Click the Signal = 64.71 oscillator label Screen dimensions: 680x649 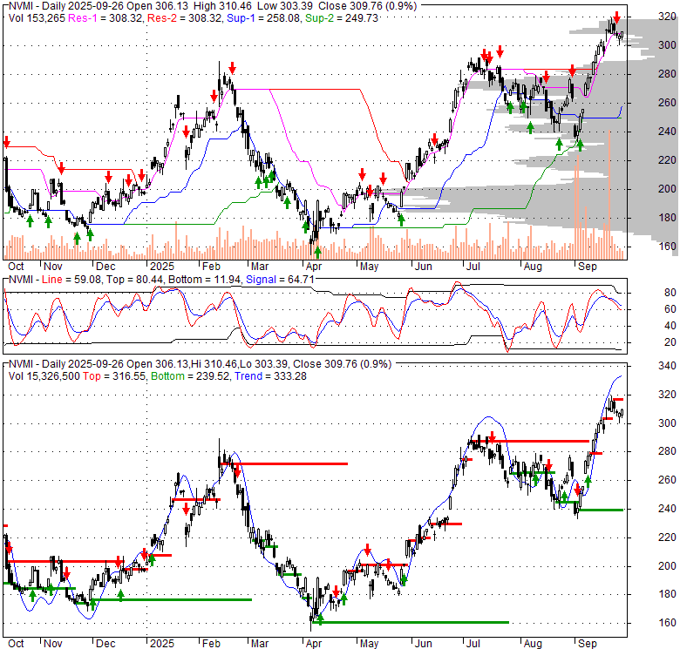[x=280, y=280]
